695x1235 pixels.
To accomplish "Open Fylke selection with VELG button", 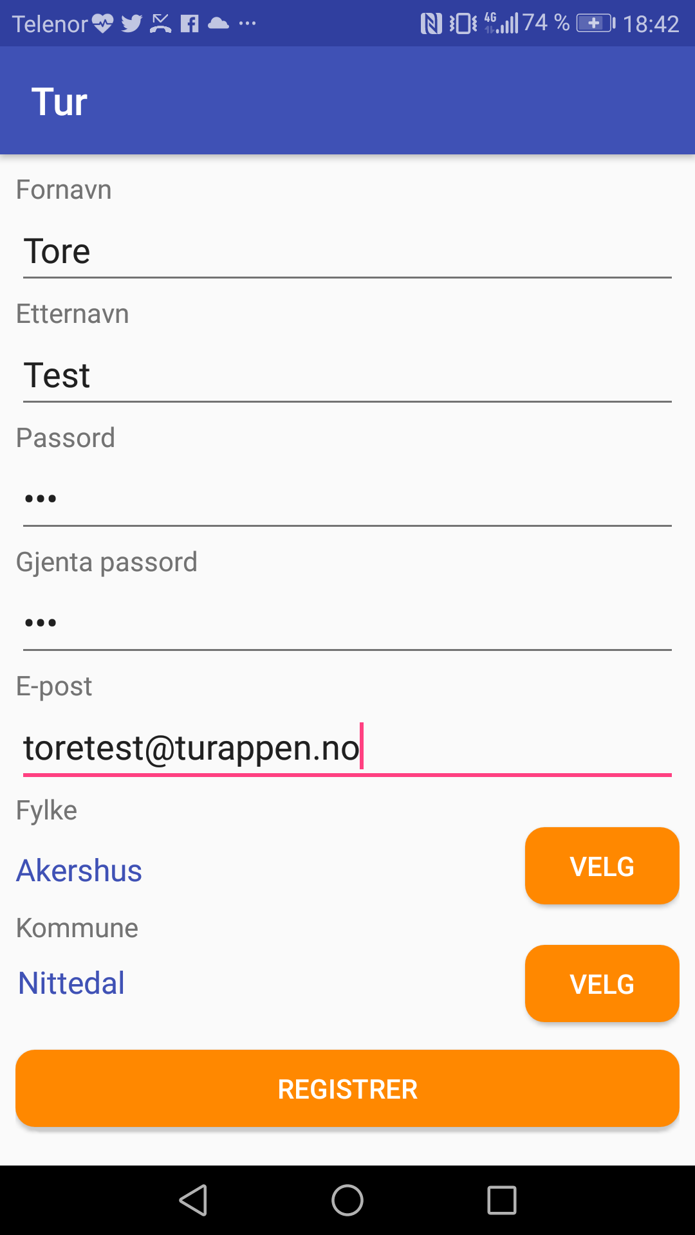I will coord(602,866).
